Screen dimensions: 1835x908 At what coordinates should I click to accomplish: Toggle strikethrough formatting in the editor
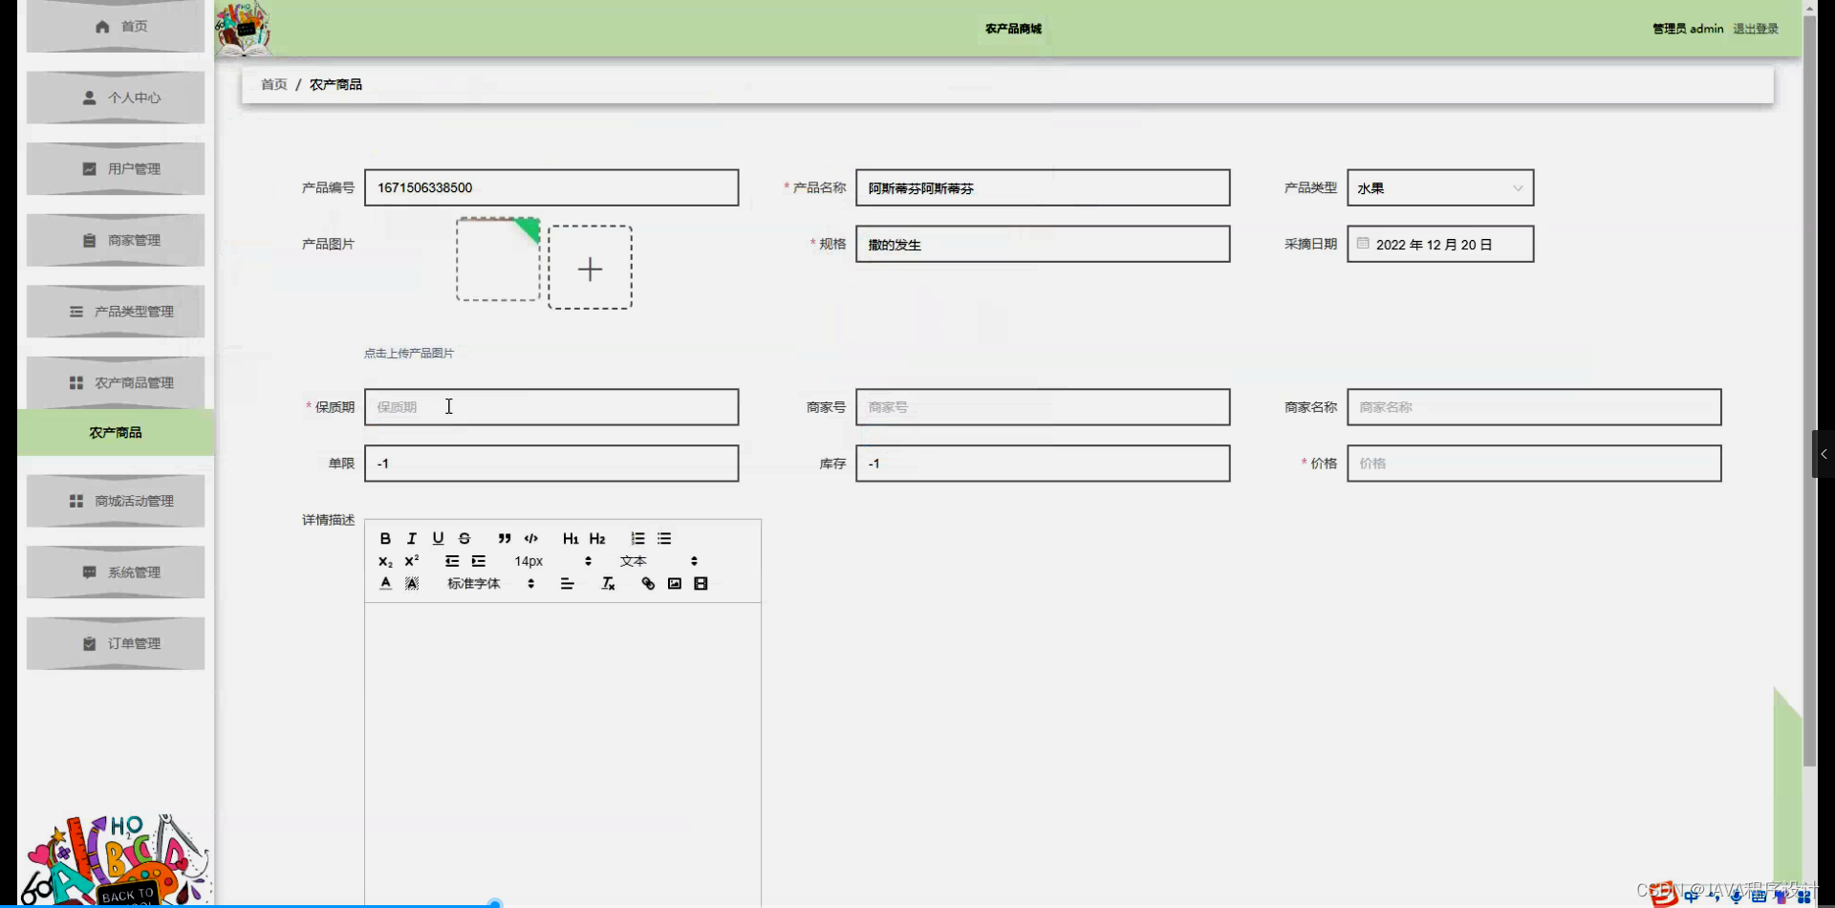click(464, 538)
